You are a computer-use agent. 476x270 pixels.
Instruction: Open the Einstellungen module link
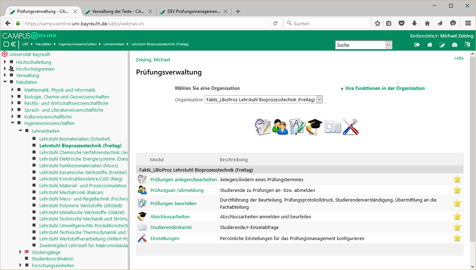(165, 238)
